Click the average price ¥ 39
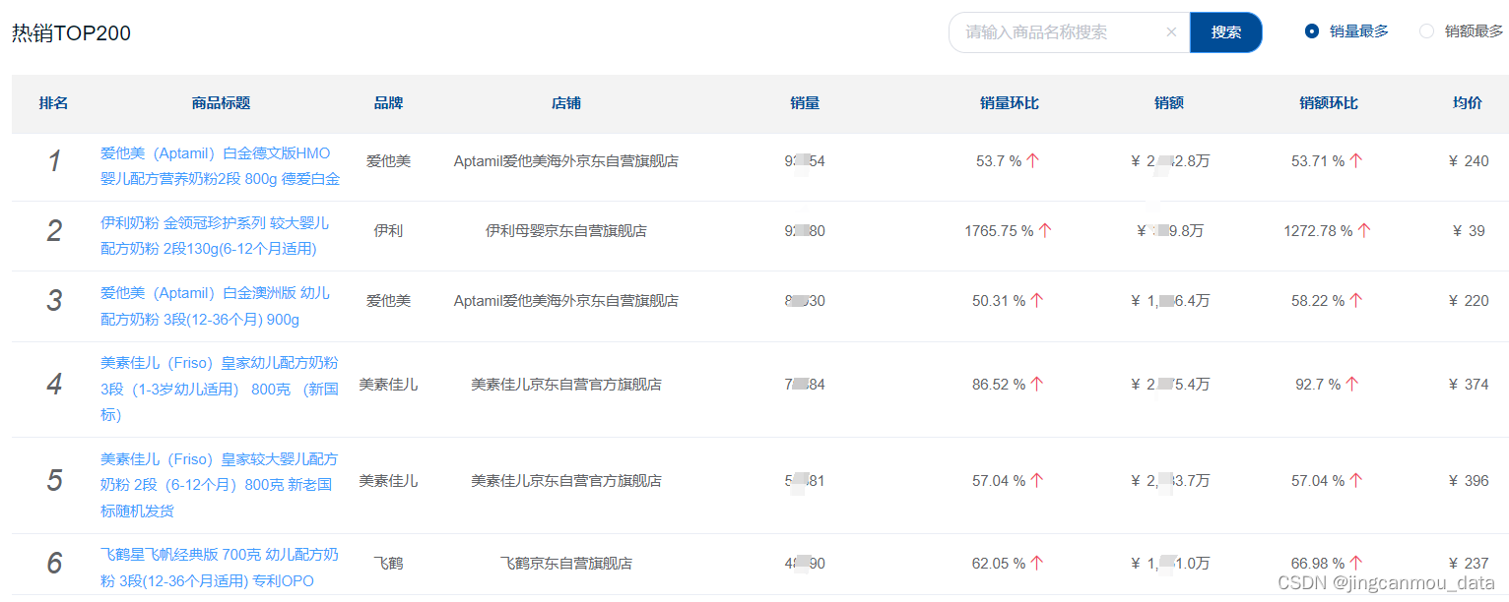1509x602 pixels. point(1469,231)
